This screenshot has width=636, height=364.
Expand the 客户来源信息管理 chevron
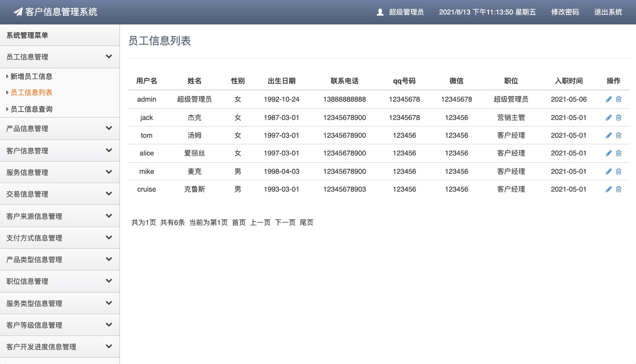pos(109,216)
